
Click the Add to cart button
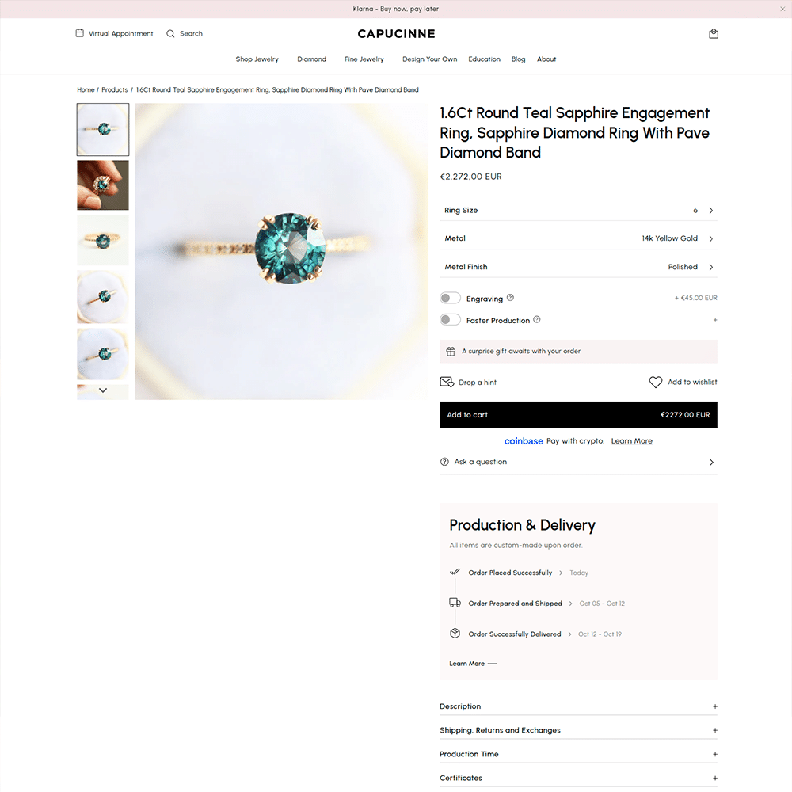[578, 415]
